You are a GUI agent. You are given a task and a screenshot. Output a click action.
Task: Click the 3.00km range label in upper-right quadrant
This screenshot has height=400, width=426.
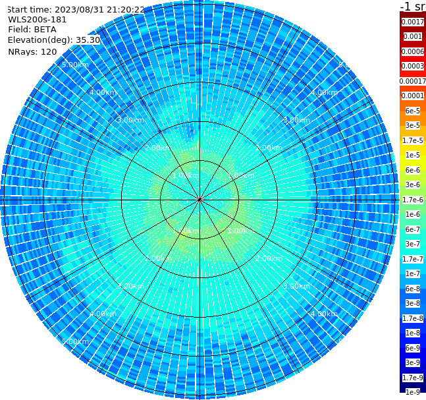pos(296,120)
